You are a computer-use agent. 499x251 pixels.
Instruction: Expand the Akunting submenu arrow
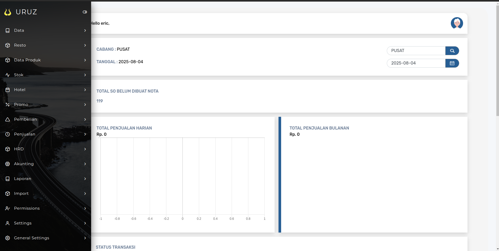(x=85, y=164)
